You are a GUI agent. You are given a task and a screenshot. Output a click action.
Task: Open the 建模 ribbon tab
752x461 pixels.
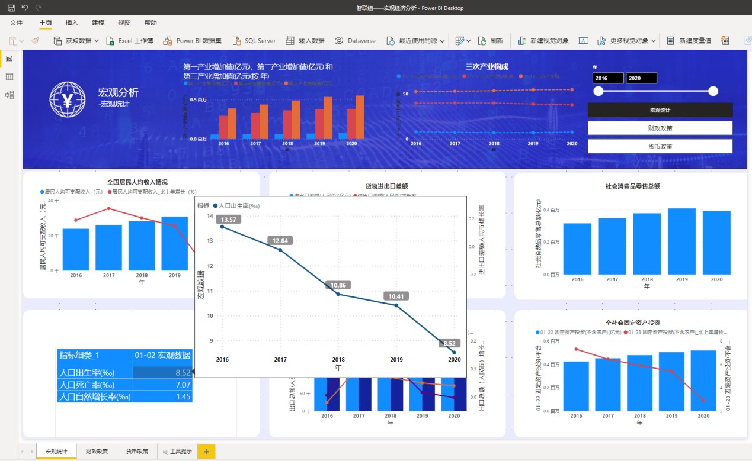pos(98,22)
